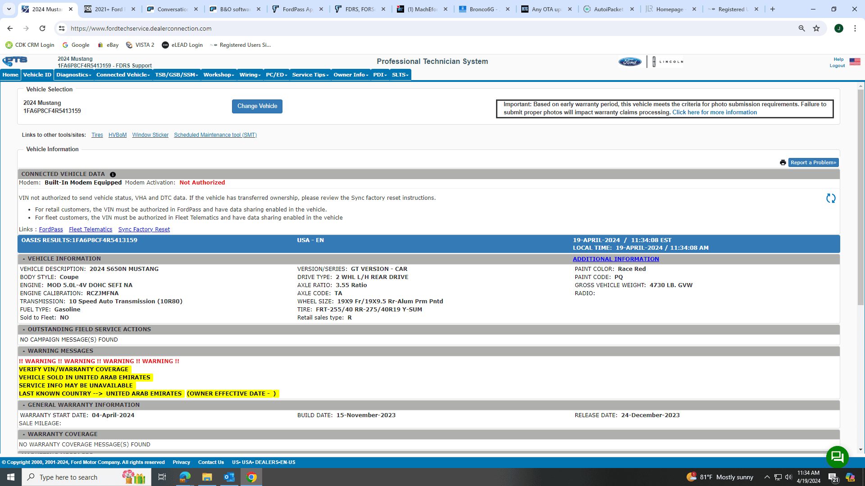Open browser zoom magnifier icon
The height and width of the screenshot is (486, 865).
801,28
